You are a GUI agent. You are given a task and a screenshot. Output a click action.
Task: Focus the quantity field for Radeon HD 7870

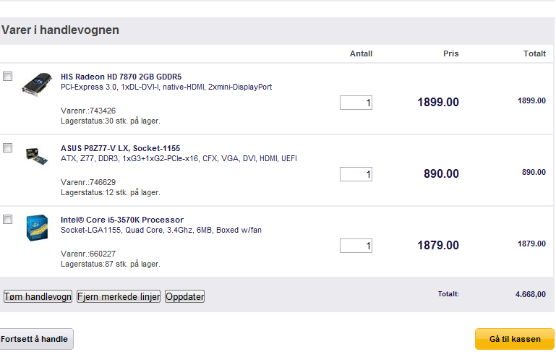(356, 103)
